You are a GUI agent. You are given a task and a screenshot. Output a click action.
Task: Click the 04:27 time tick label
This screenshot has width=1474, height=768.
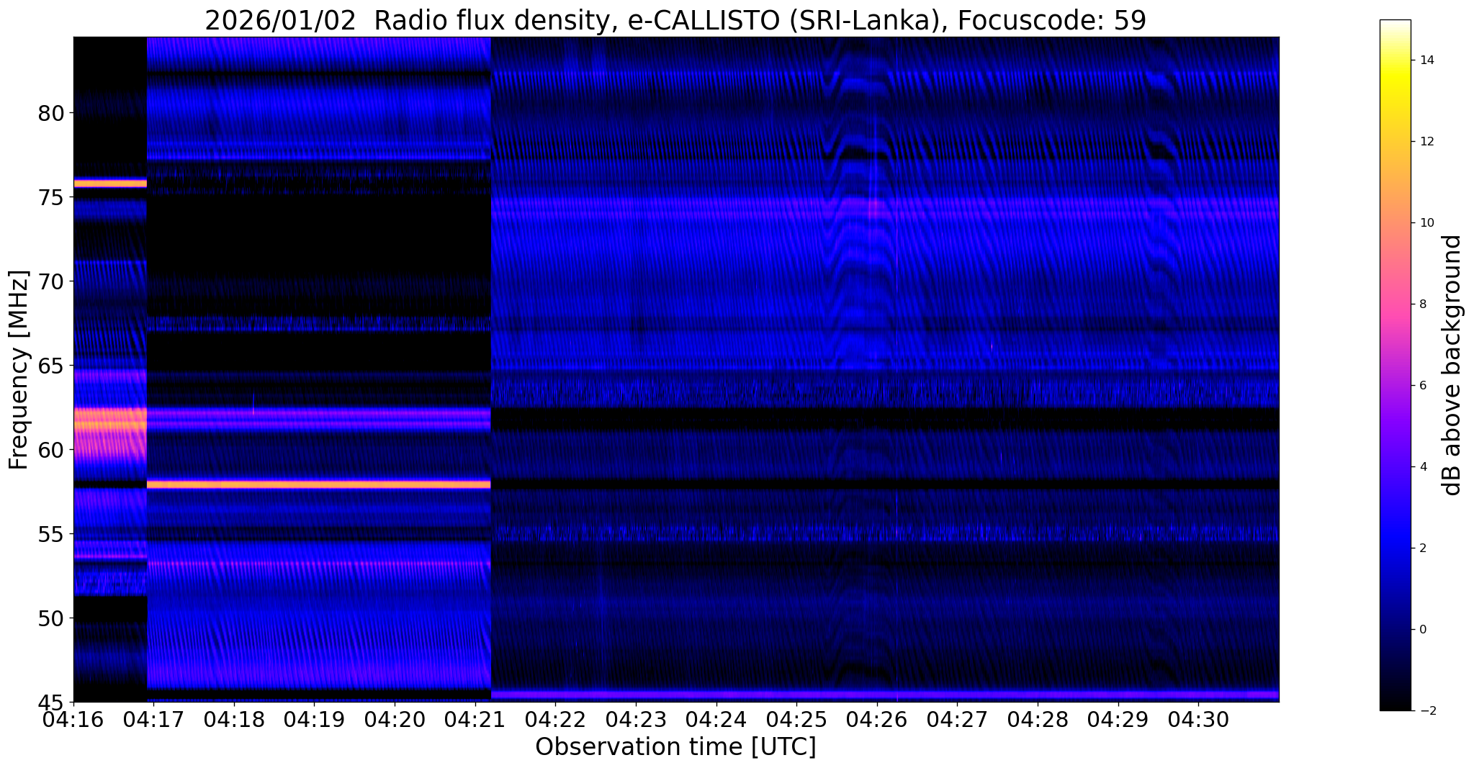pos(957,720)
